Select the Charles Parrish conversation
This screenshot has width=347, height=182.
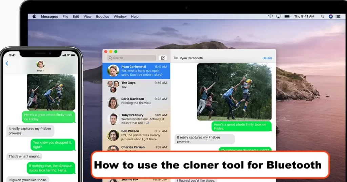(x=136, y=147)
